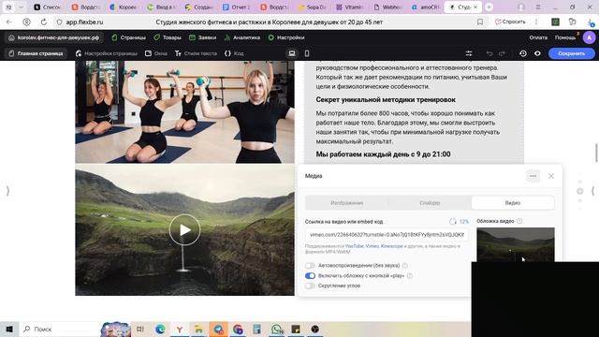The image size is (599, 337).
Task: Select the Видео tab in Медиа panel
Action: 513,203
